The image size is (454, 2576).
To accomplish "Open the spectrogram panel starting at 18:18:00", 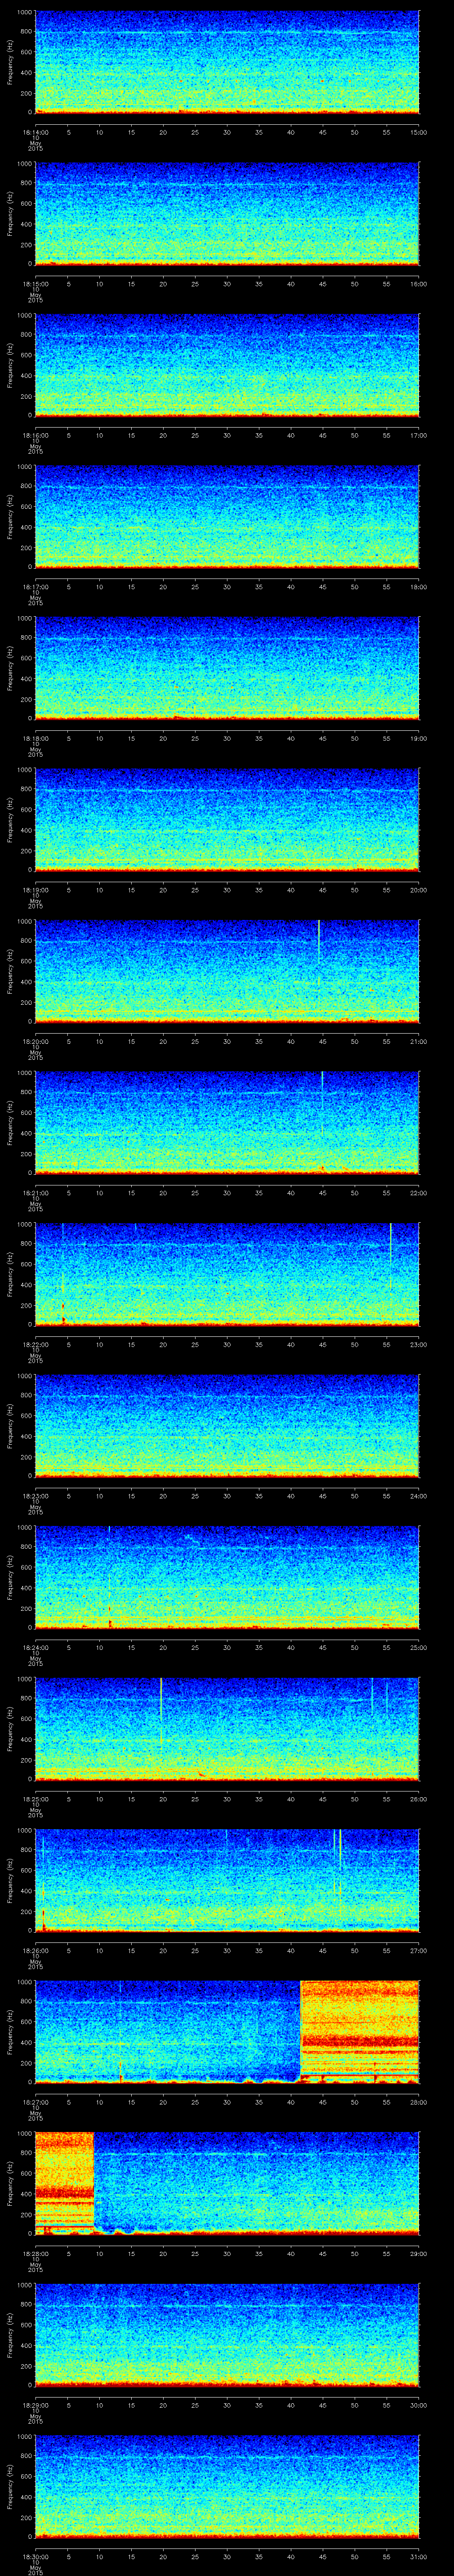I will (x=227, y=668).
